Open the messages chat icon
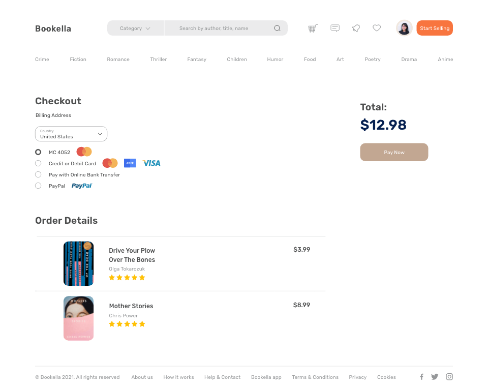 (335, 28)
